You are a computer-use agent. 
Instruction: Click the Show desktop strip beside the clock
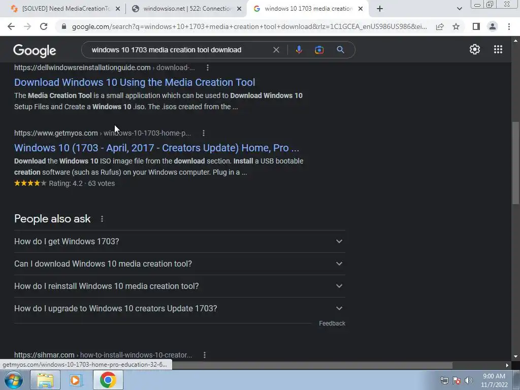coord(516,380)
